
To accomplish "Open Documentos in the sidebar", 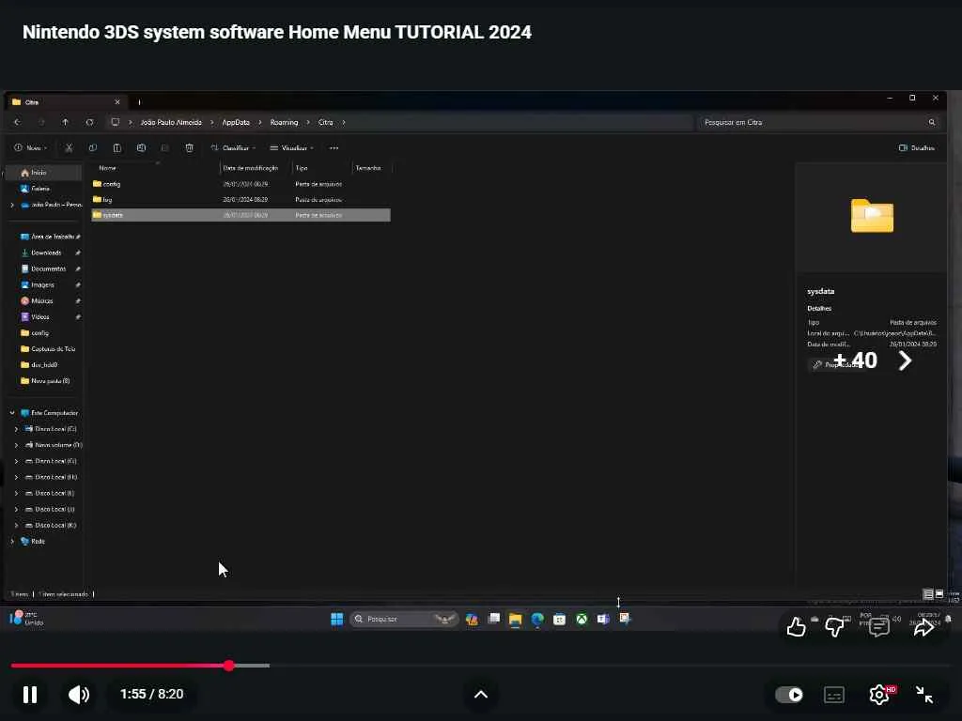I will [48, 268].
